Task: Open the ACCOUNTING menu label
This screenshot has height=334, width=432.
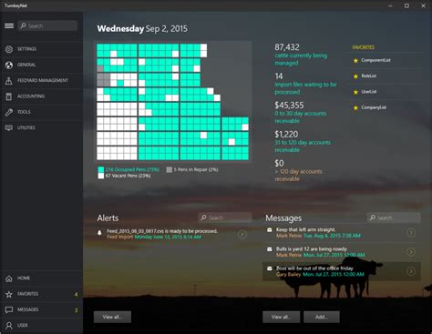Action: tap(31, 96)
